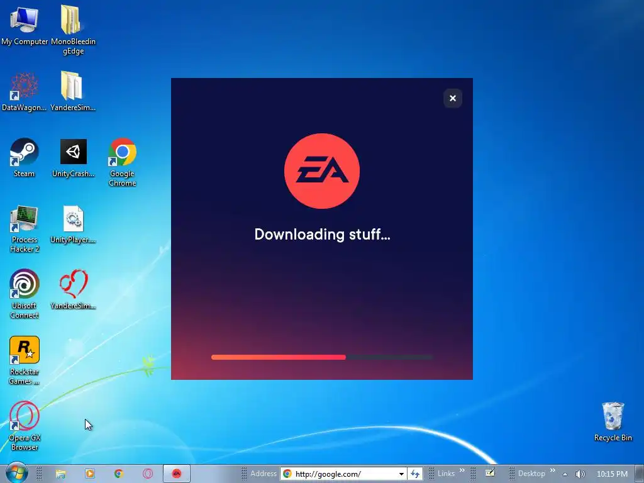
Task: Click the Desktop toolbar label
Action: point(531,474)
